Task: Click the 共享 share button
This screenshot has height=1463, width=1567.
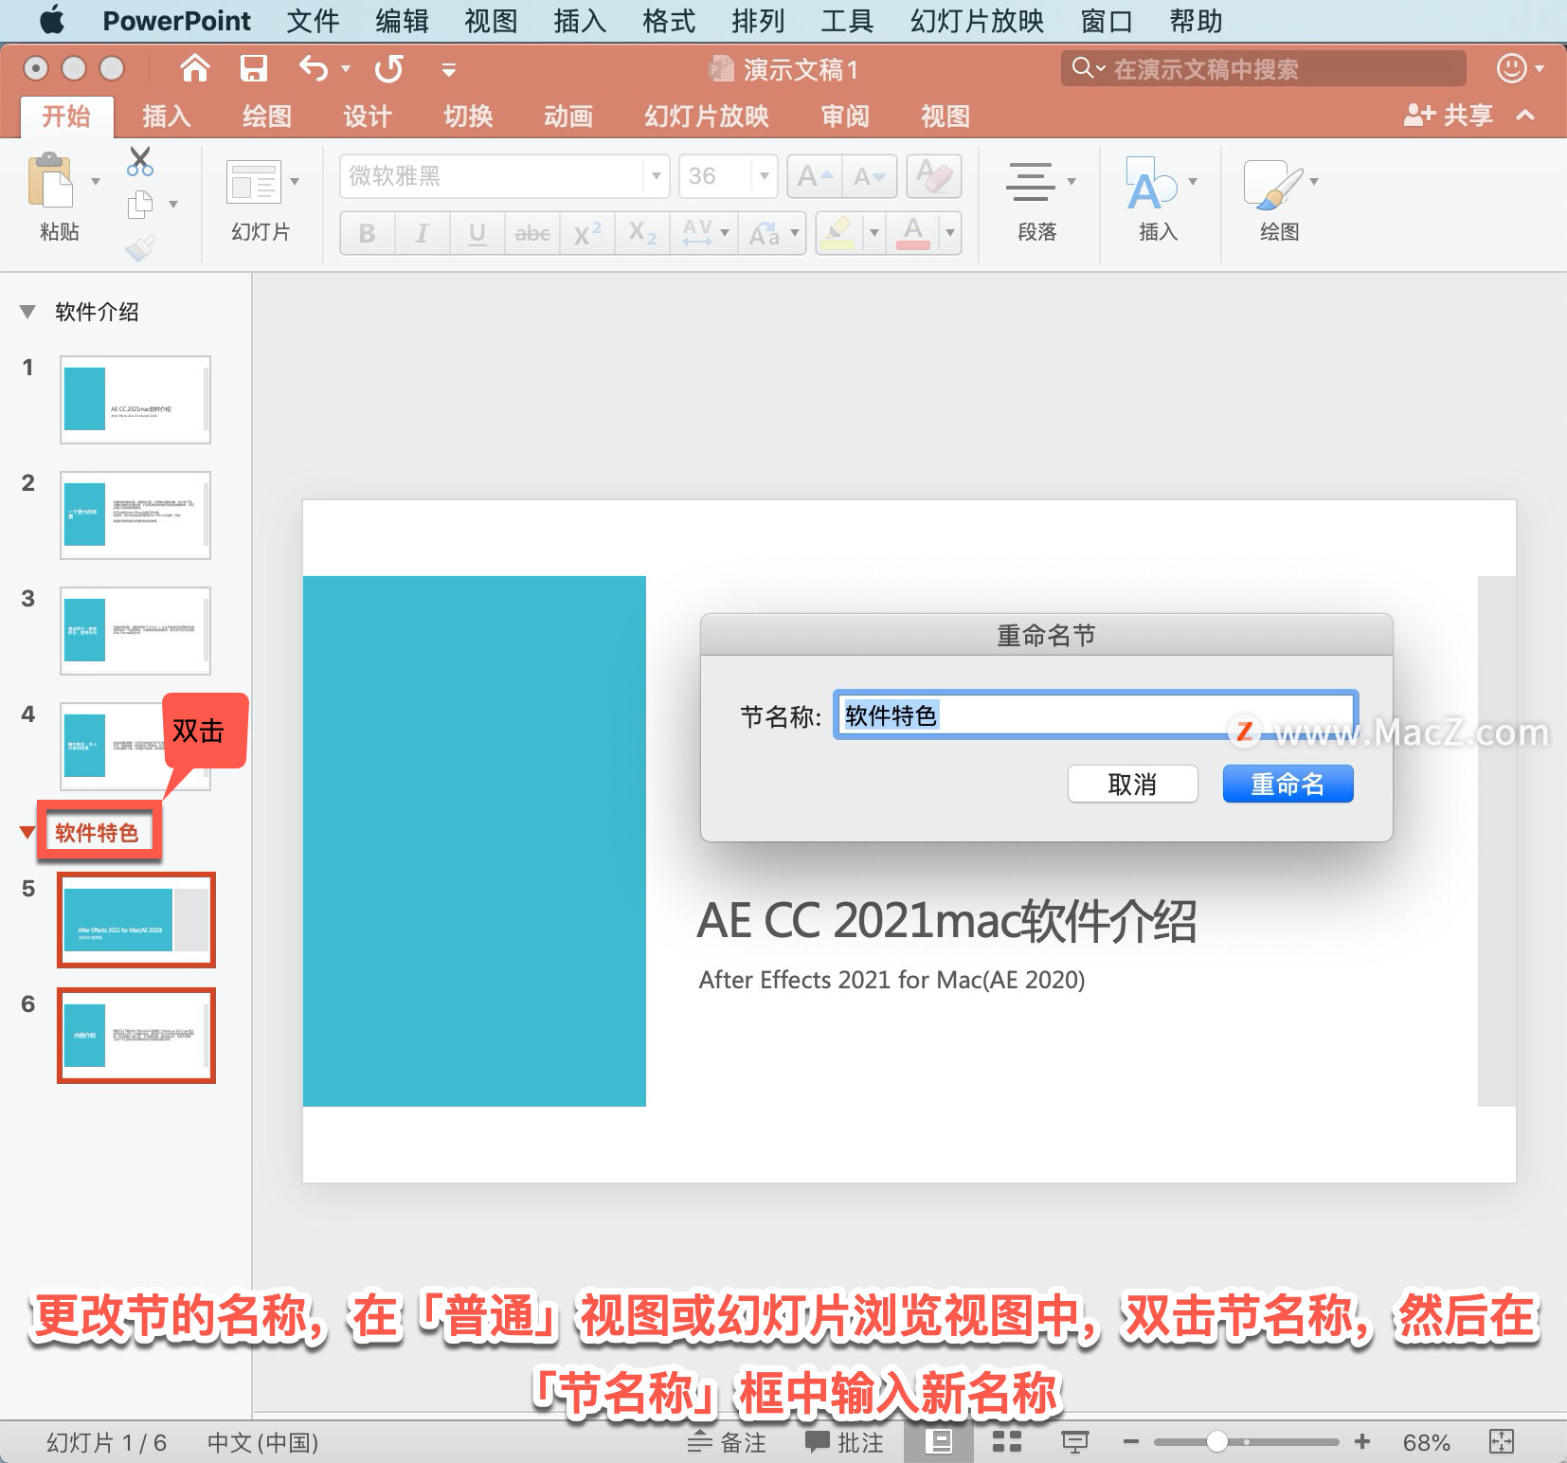Action: 1448,116
